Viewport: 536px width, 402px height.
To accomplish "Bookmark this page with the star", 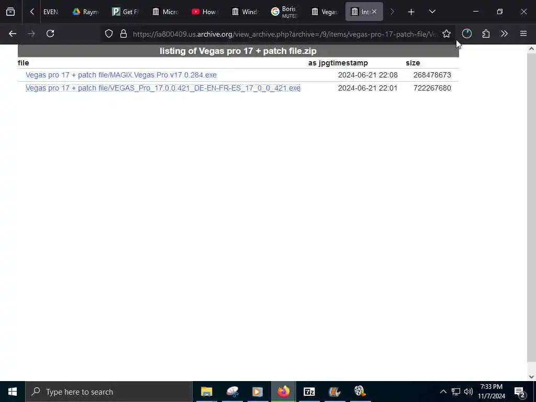I will coord(446,33).
